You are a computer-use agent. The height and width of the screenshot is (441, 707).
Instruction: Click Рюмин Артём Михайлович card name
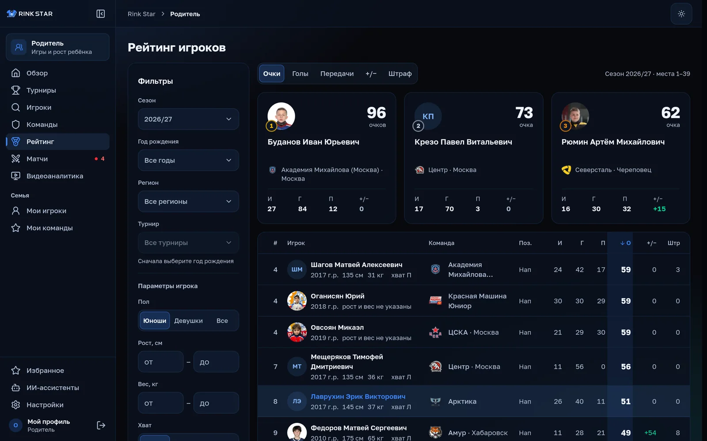pos(613,142)
